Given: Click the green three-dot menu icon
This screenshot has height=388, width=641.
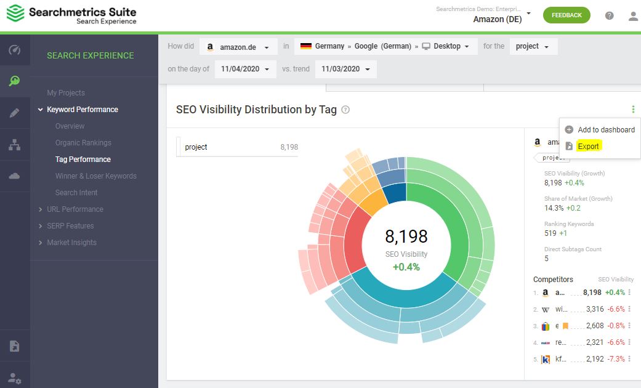Looking at the screenshot, I should 633,109.
